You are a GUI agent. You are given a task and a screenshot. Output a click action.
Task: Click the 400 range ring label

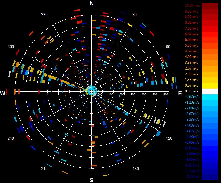[x=111, y=94]
